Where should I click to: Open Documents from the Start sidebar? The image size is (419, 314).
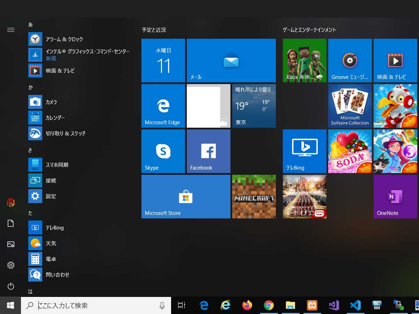[11, 223]
